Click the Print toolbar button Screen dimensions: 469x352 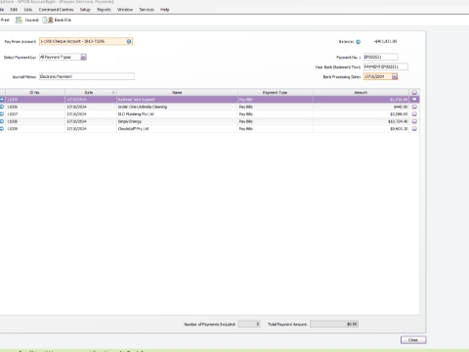coord(5,20)
